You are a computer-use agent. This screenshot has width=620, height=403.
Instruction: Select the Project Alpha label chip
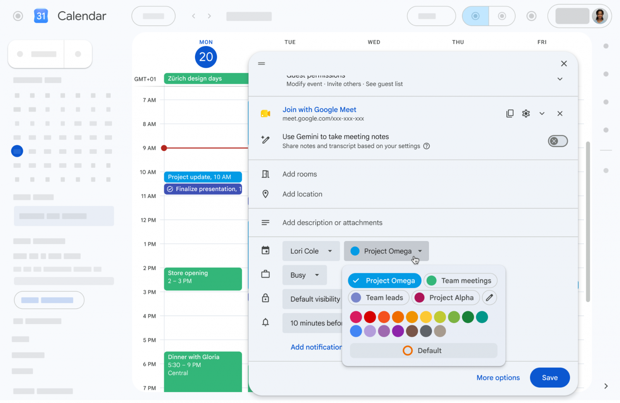[446, 298]
